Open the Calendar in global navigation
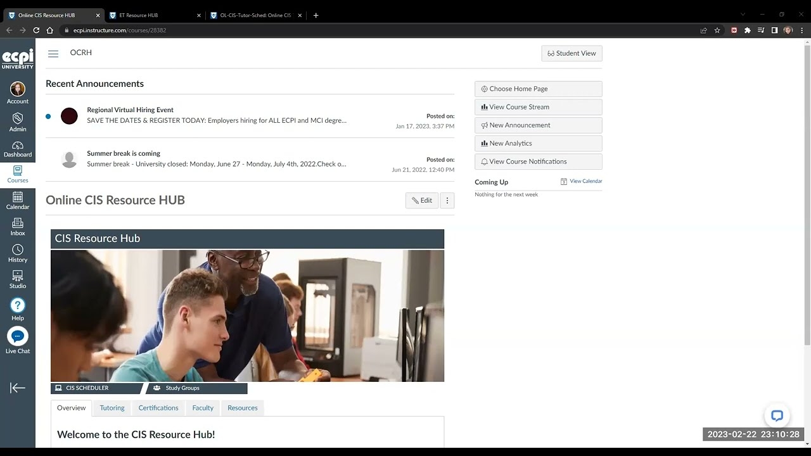 (18, 201)
